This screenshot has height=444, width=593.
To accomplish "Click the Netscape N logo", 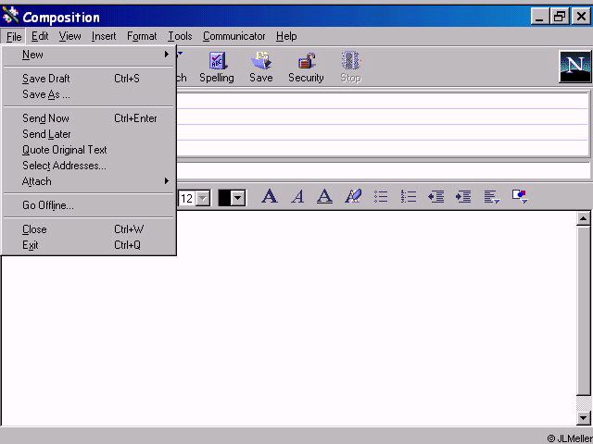I will click(574, 67).
